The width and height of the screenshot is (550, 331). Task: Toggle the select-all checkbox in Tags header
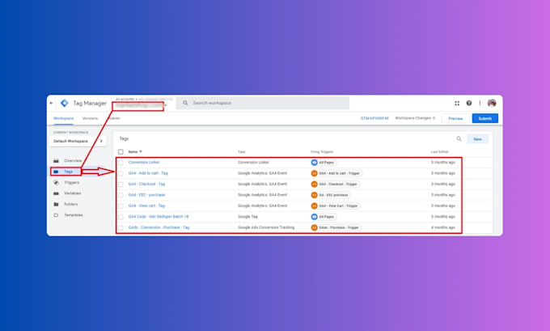[121, 152]
